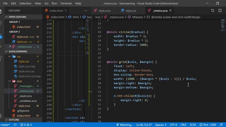Viewport: 226px width, 127px height.
Task: Open the Terminal menu
Action: tap(66, 3)
